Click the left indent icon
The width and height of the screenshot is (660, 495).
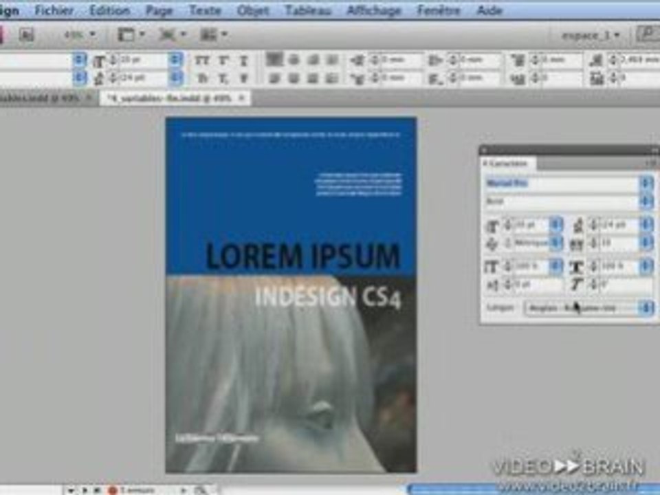(357, 60)
